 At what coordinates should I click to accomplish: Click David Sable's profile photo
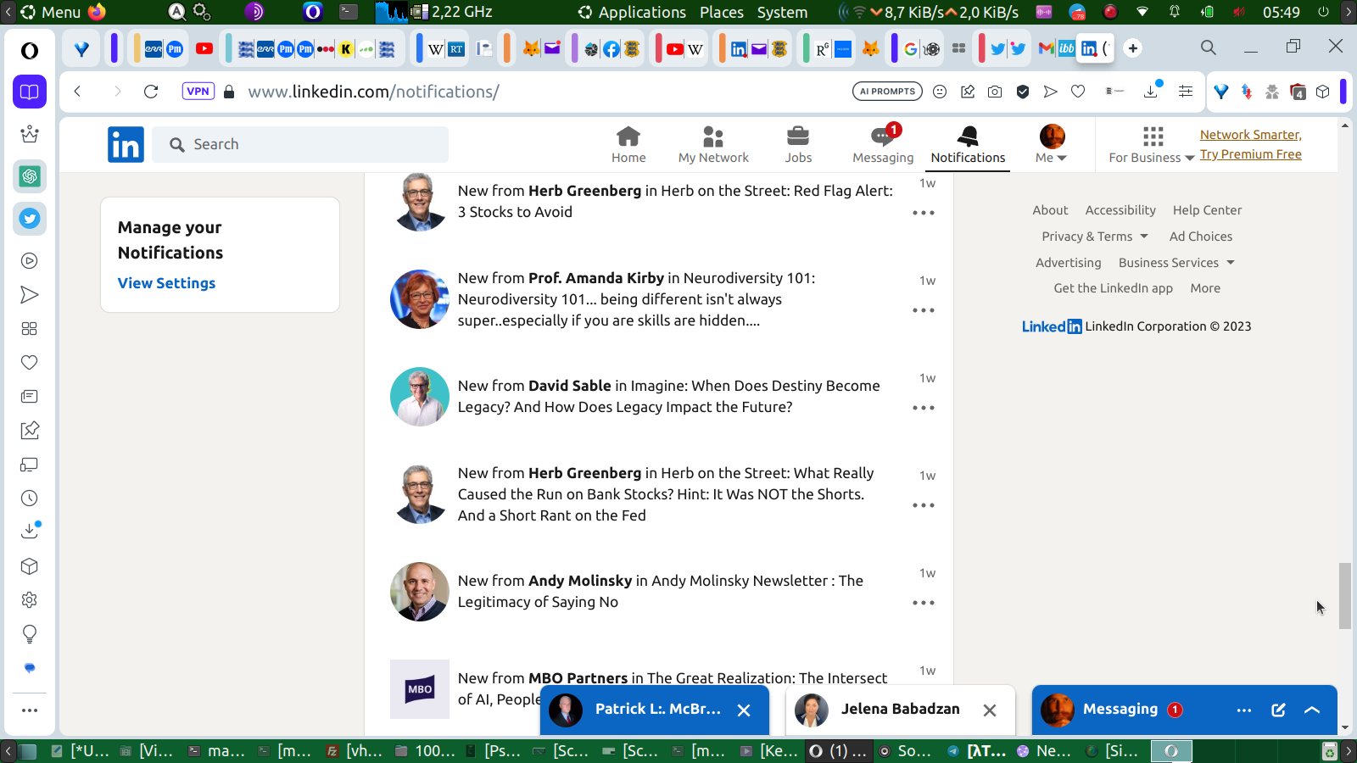click(420, 397)
